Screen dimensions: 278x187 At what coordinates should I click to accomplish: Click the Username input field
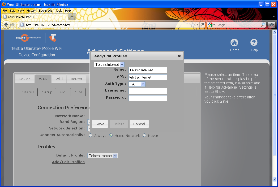[148, 91]
